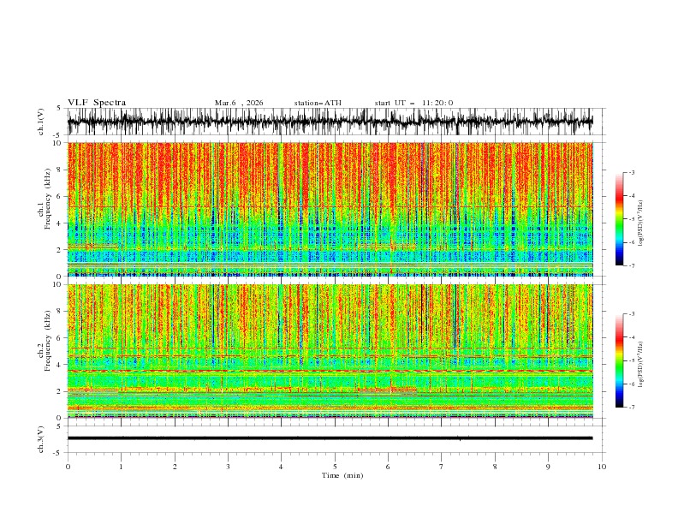
Task: Select the ch.3 flat waveform trace
Action: click(330, 438)
